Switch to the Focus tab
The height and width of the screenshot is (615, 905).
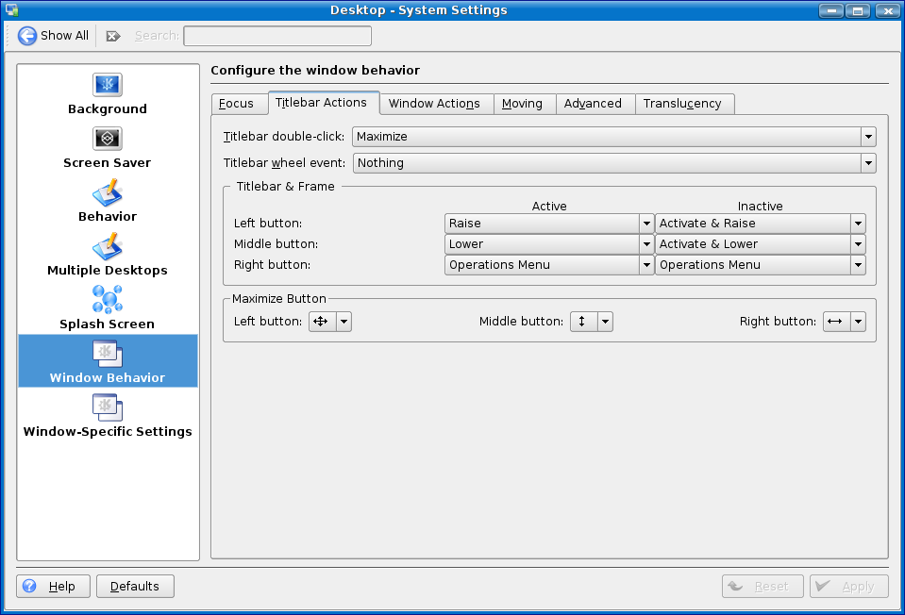coord(236,104)
